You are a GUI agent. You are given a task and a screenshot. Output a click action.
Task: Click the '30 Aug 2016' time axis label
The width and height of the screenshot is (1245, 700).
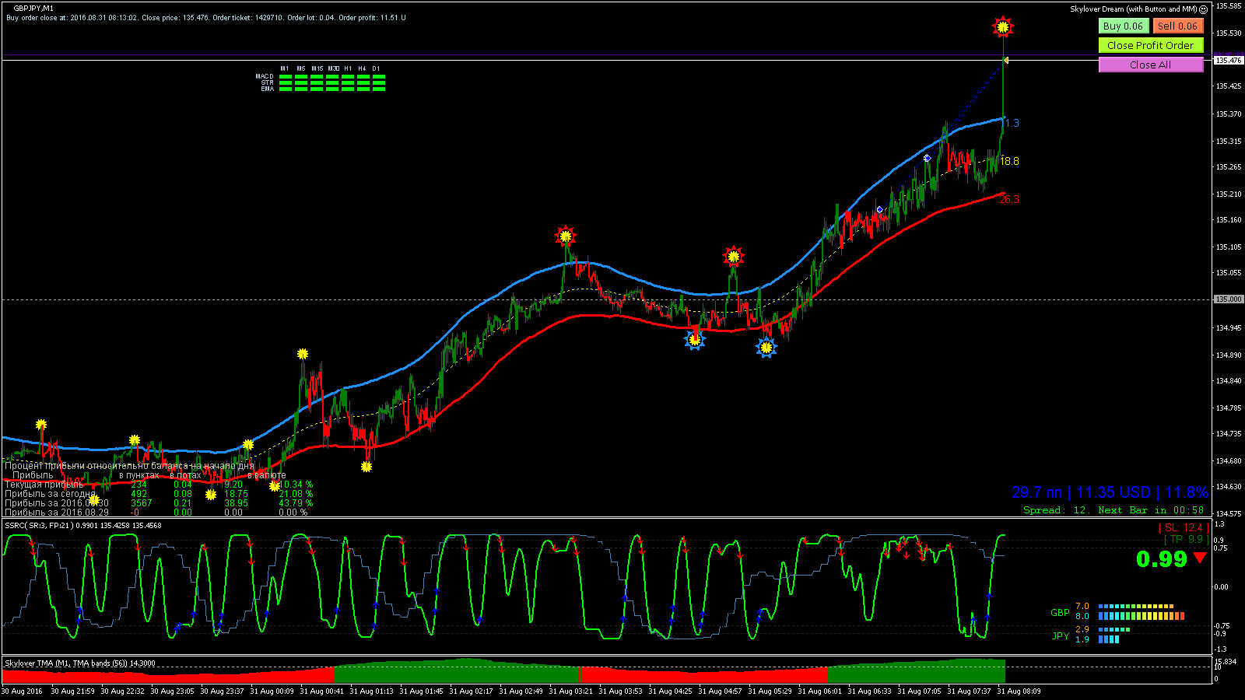pyautogui.click(x=23, y=691)
